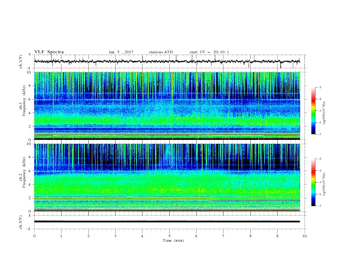Select the "station=ATH" header text
This screenshot has height=265, width=343.
click(x=161, y=52)
